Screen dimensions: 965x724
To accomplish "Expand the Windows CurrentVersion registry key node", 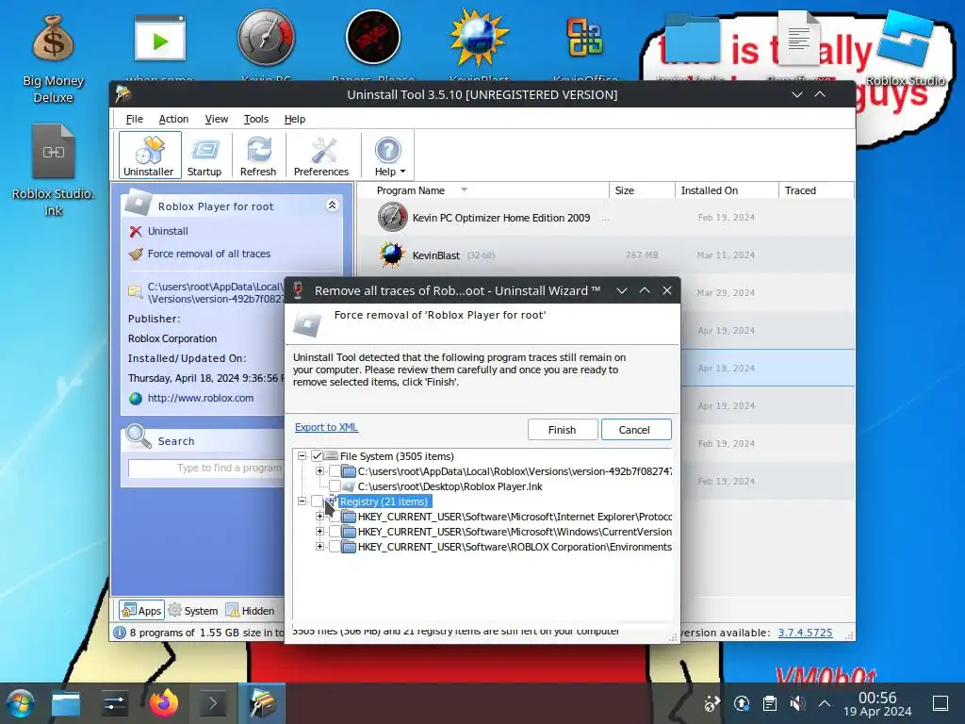I will (319, 531).
